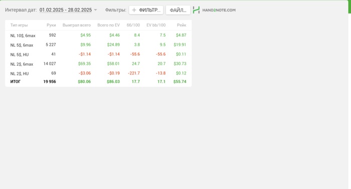The width and height of the screenshot is (351, 189).
Task: Select the NL 5$, HU row
Action: 98,54
